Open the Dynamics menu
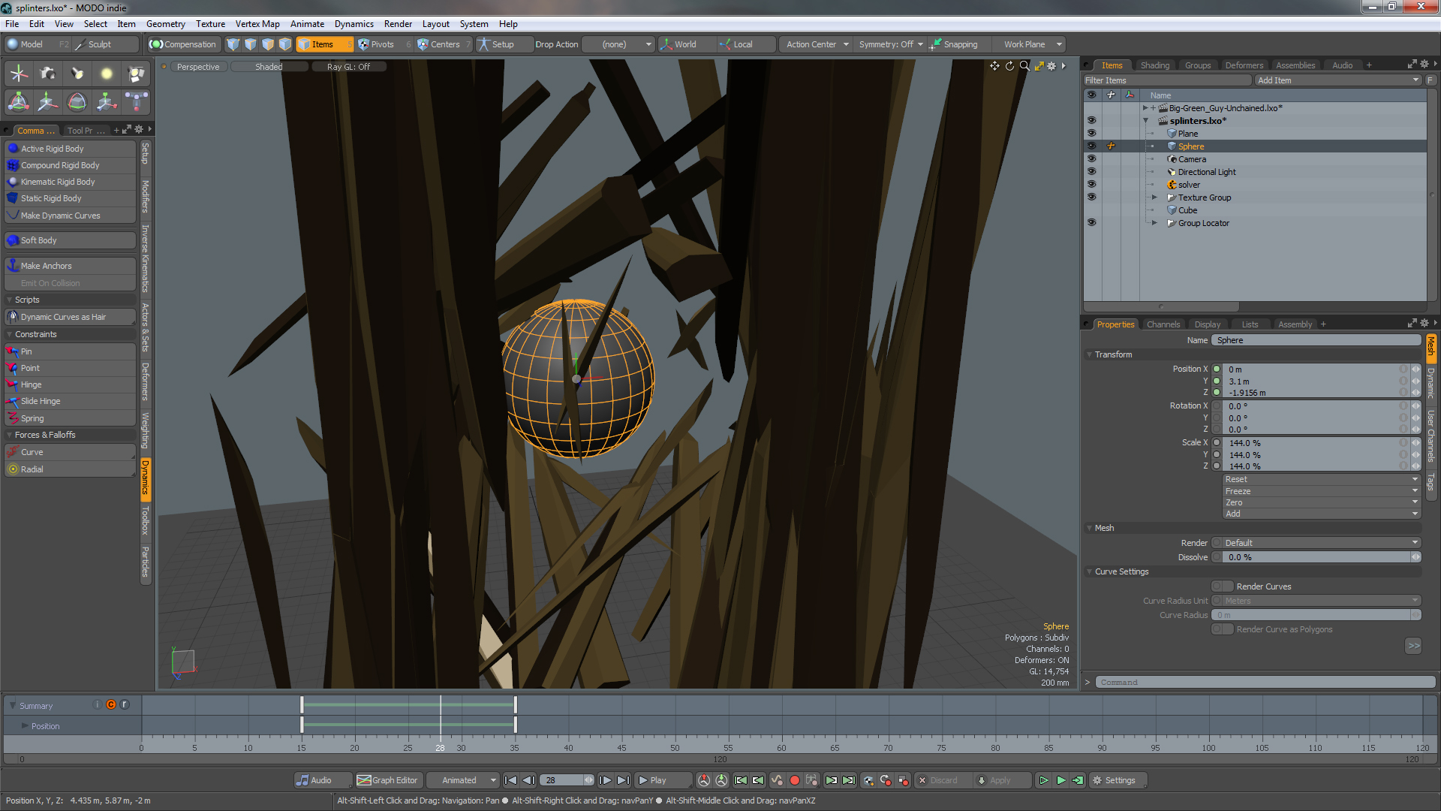This screenshot has width=1441, height=811. [x=353, y=23]
